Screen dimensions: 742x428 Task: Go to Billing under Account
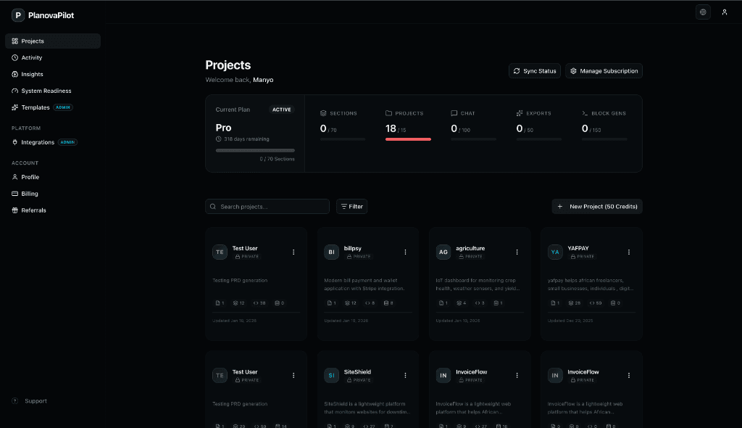pyautogui.click(x=28, y=194)
